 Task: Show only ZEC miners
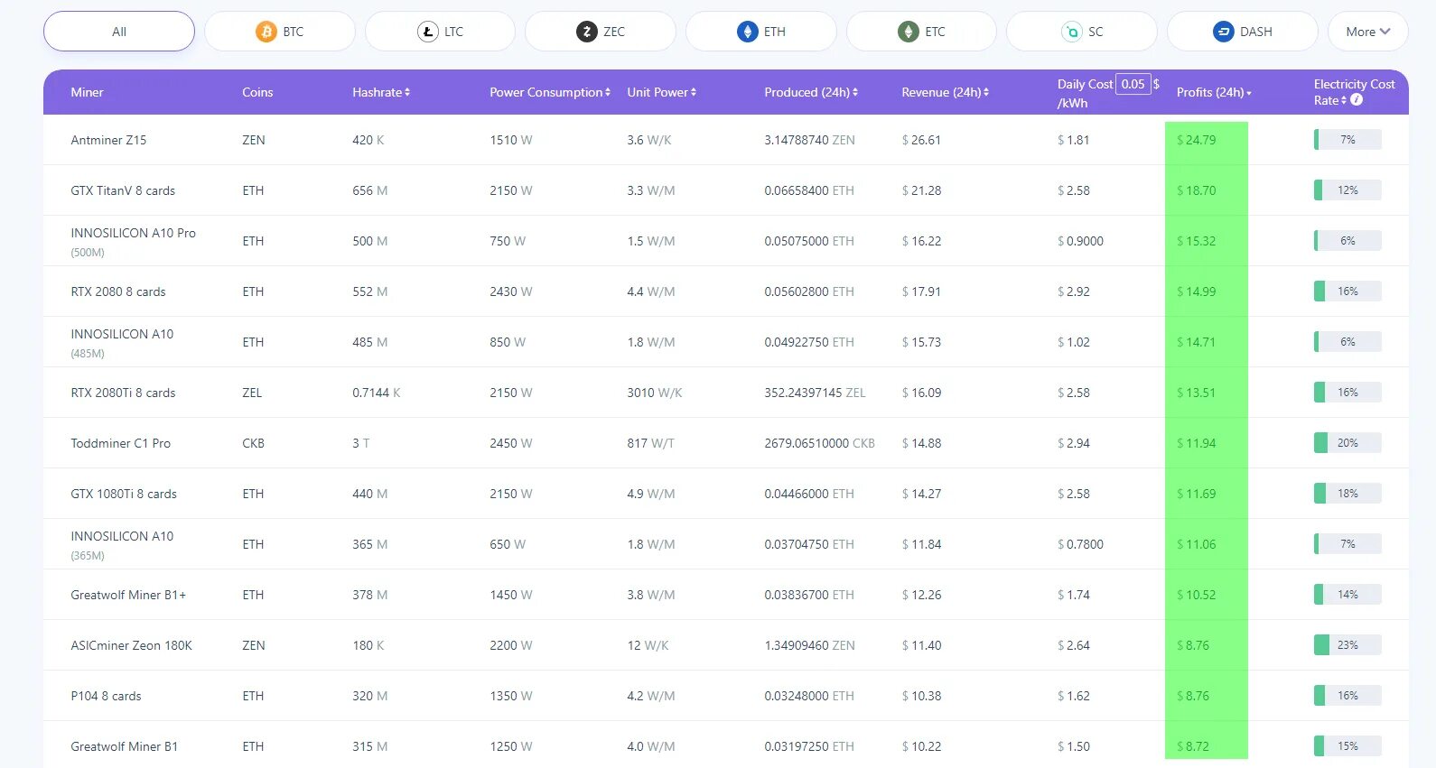[601, 32]
